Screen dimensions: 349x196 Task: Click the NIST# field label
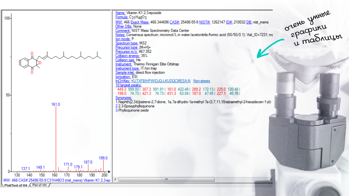(204, 22)
